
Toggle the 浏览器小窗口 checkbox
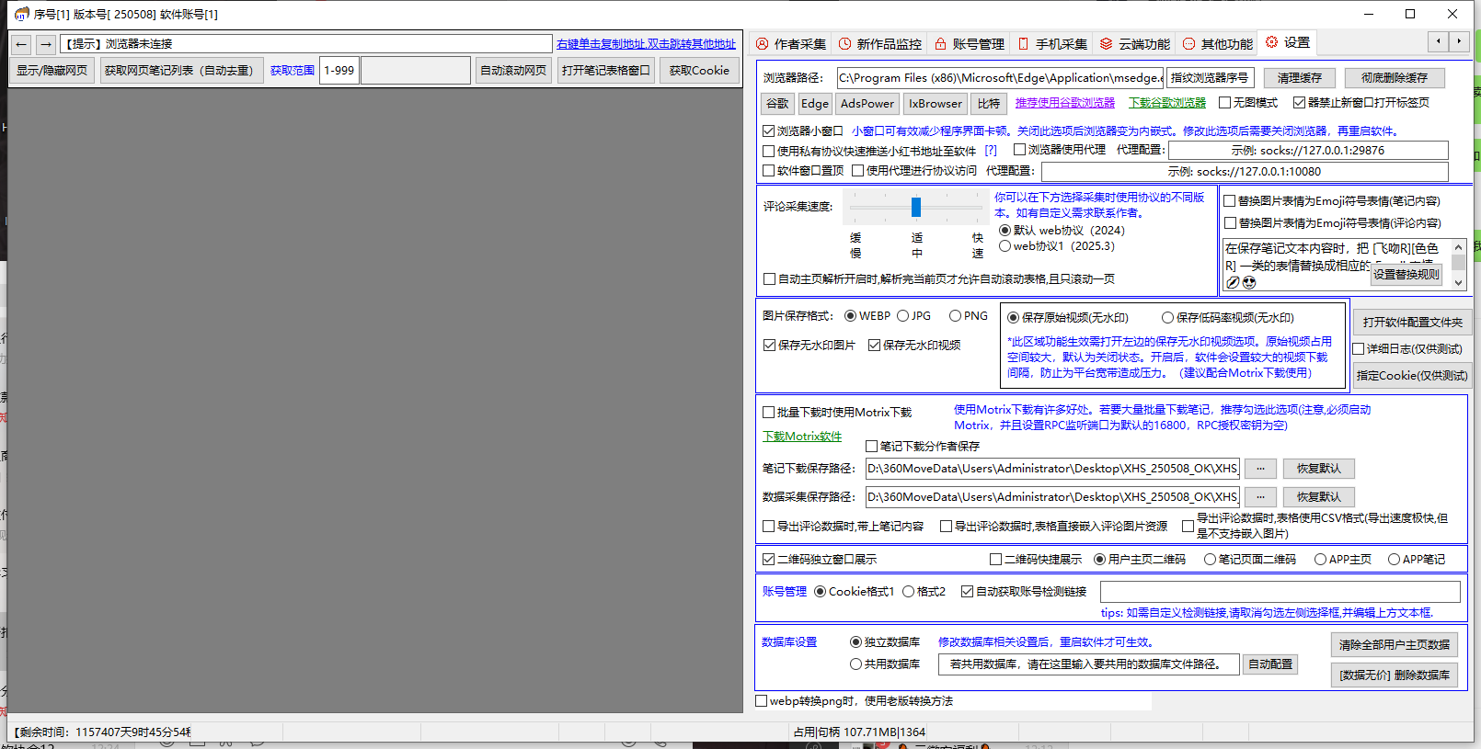pyautogui.click(x=769, y=131)
